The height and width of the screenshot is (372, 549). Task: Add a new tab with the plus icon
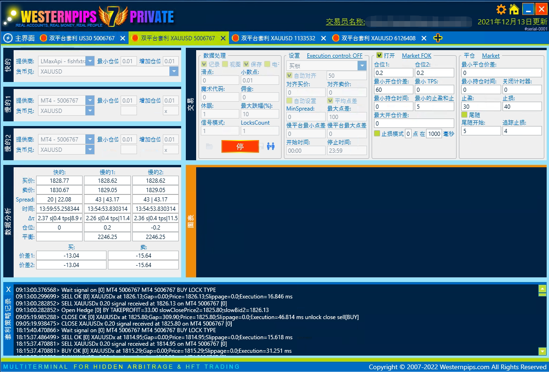(x=438, y=38)
